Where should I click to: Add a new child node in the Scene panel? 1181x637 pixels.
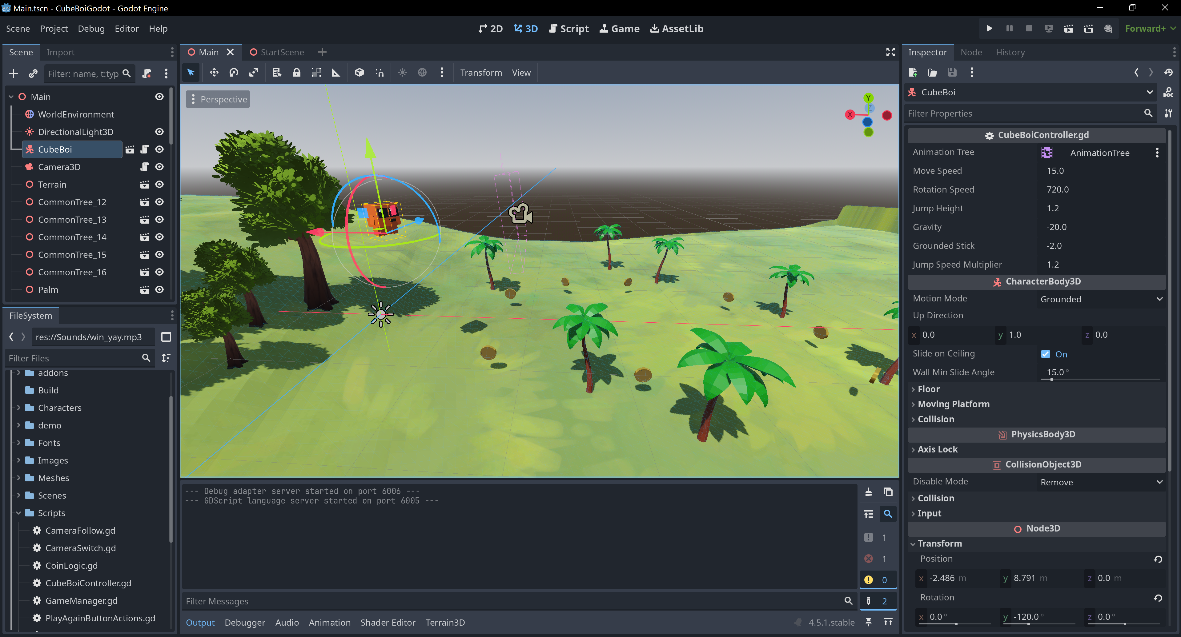(x=13, y=73)
